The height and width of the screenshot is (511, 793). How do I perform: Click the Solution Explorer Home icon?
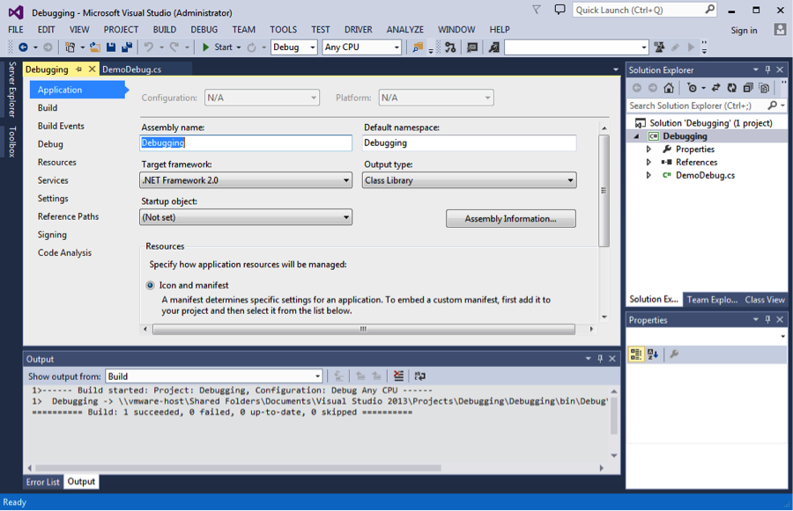pyautogui.click(x=669, y=88)
